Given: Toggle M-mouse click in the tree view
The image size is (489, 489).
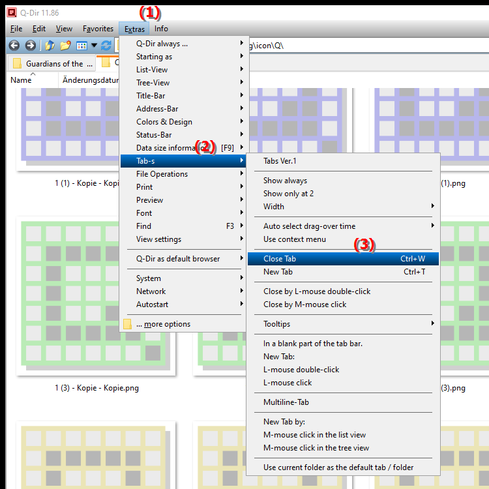Looking at the screenshot, I should click(x=343, y=448).
